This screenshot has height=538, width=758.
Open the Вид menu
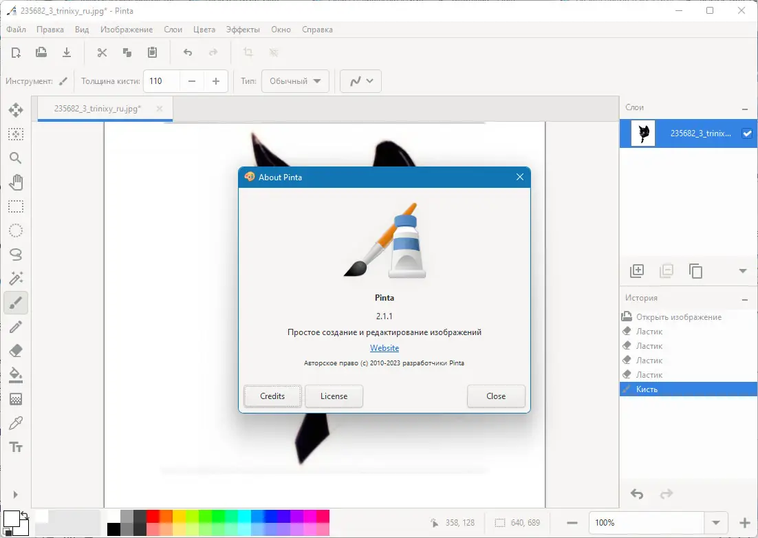[82, 30]
